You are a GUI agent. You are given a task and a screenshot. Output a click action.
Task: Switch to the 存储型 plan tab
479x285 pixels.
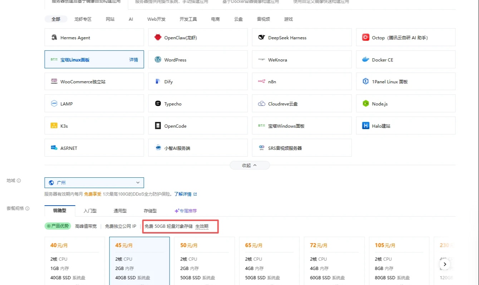pyautogui.click(x=150, y=211)
